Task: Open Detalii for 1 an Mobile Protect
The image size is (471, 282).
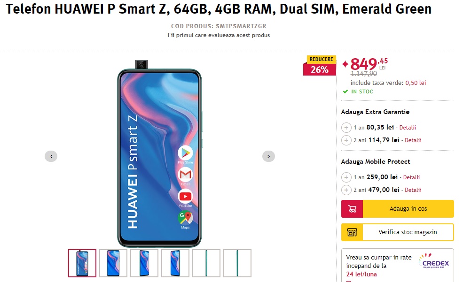Action: (x=411, y=177)
